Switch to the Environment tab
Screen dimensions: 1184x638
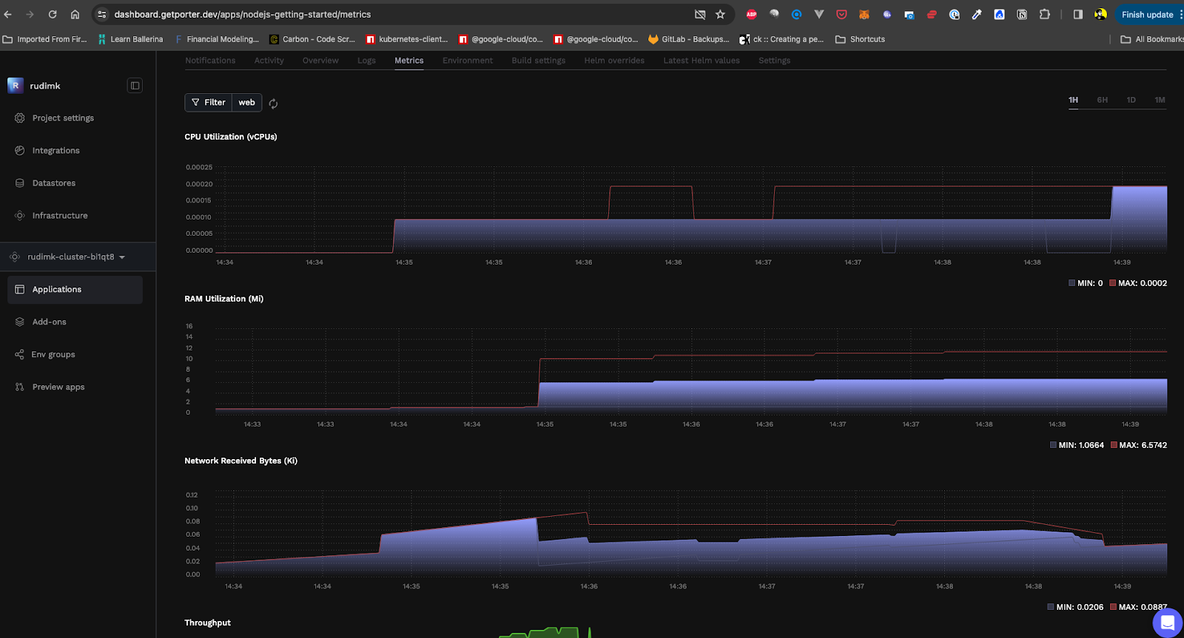468,61
